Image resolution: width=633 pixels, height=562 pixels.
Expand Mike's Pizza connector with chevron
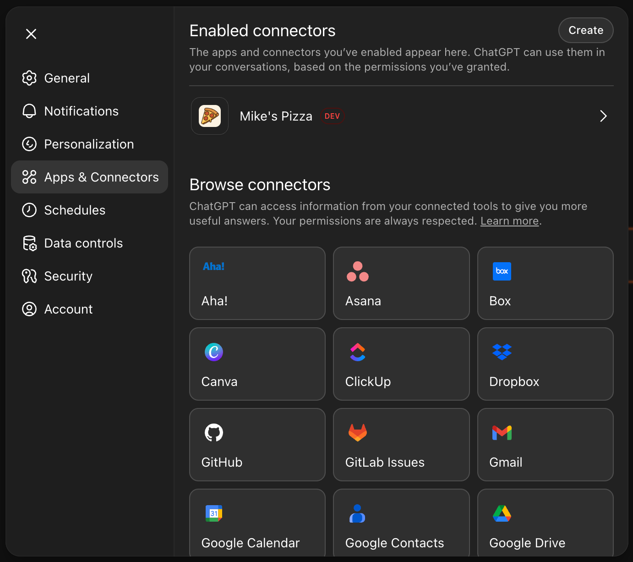(x=603, y=116)
